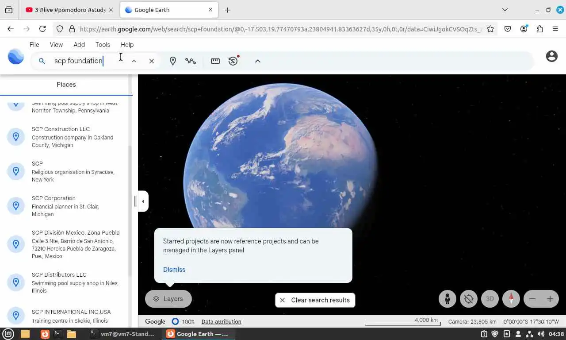The image size is (566, 340).
Task: Open a new browser tab
Action: pos(227,10)
